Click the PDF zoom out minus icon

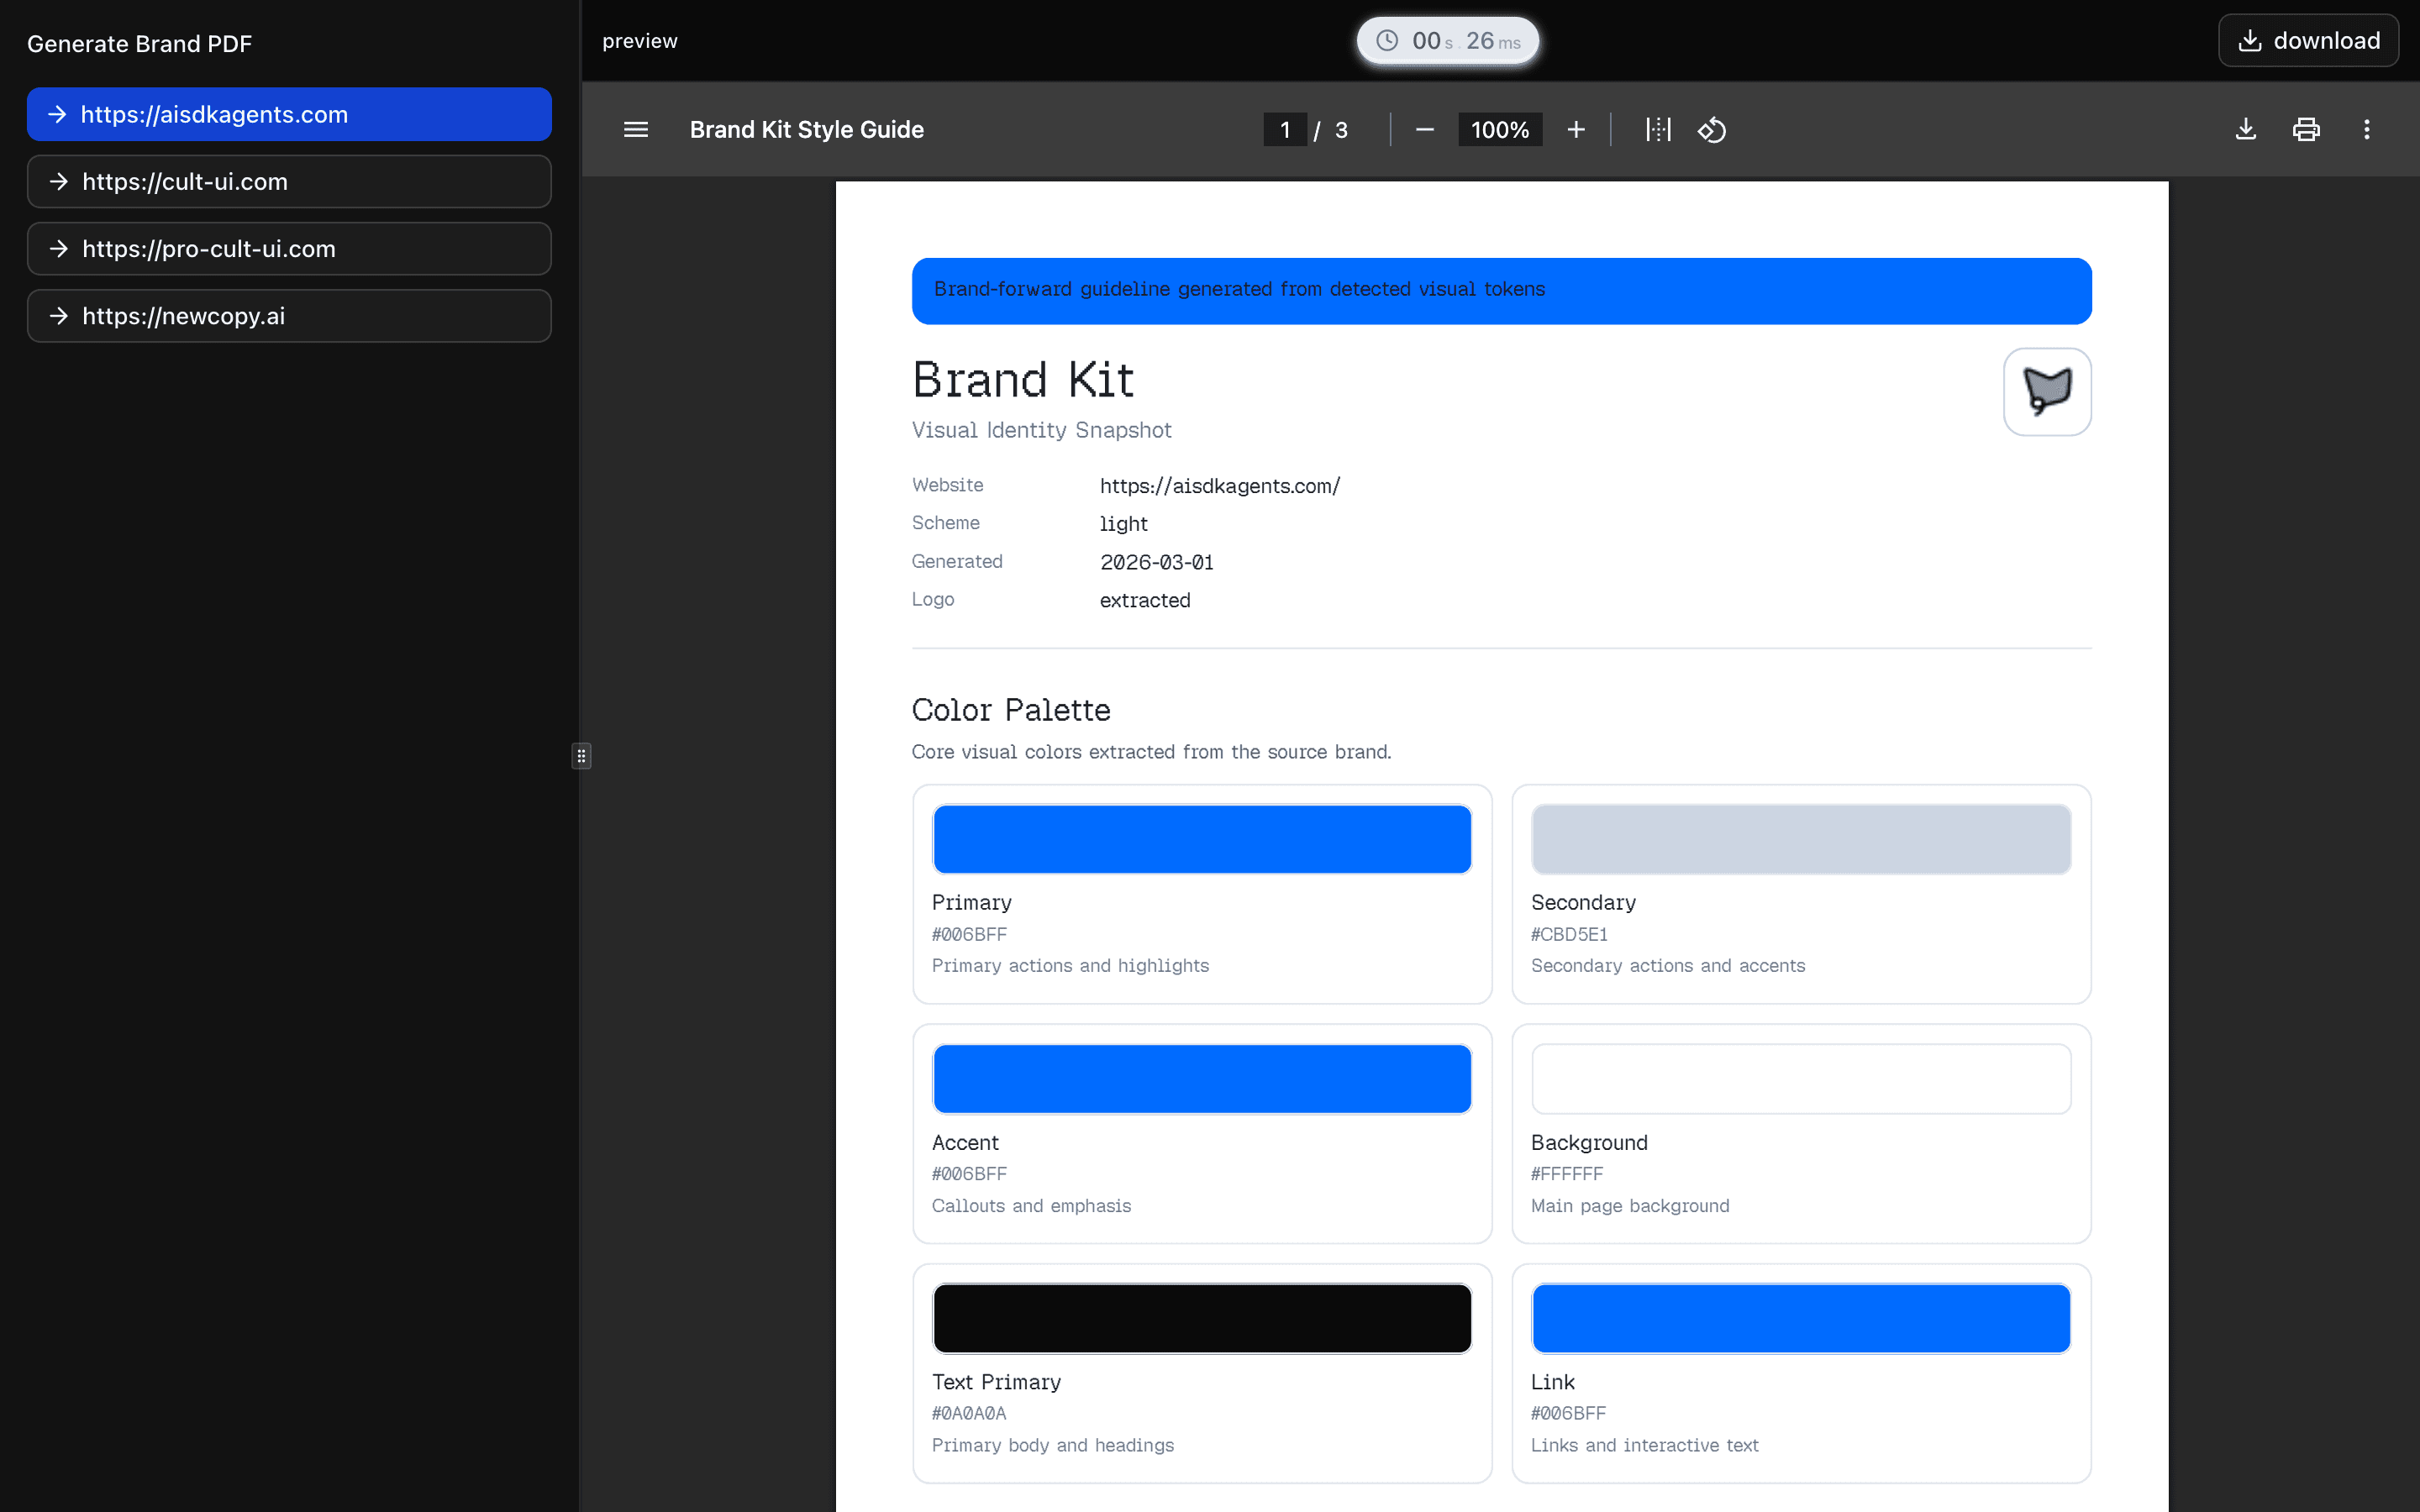pyautogui.click(x=1425, y=130)
